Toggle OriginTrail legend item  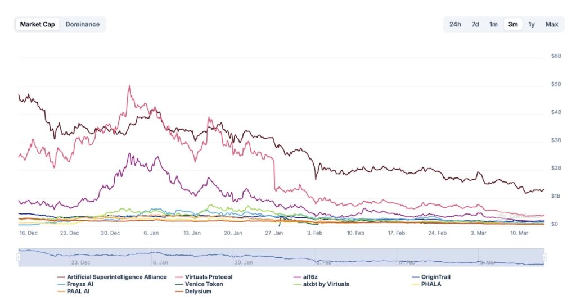point(431,277)
